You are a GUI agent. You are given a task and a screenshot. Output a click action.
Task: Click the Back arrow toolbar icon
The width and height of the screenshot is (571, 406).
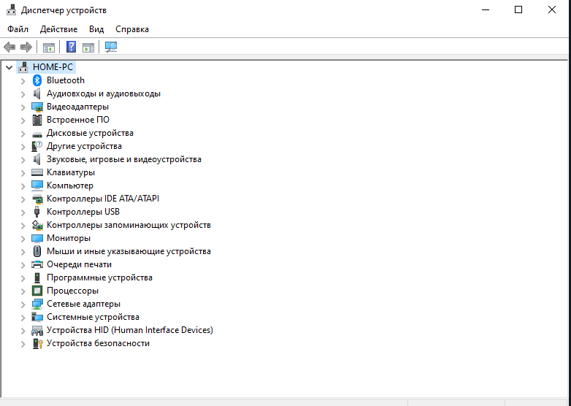tap(9, 47)
